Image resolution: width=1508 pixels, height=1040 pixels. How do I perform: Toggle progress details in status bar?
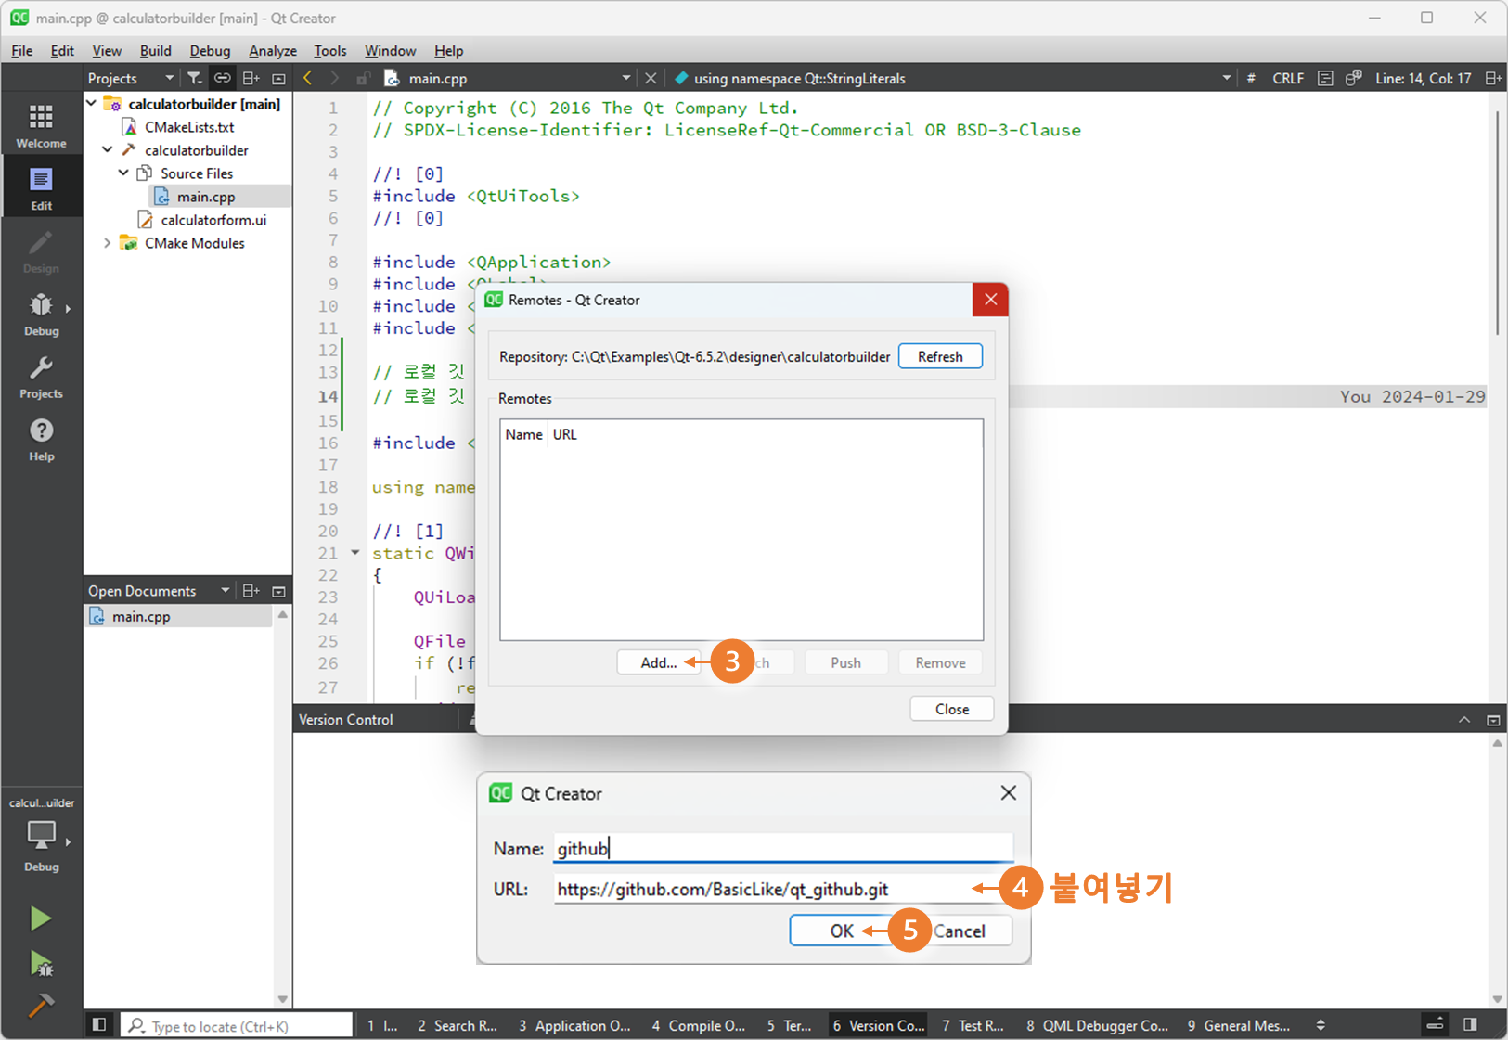tap(1435, 1025)
